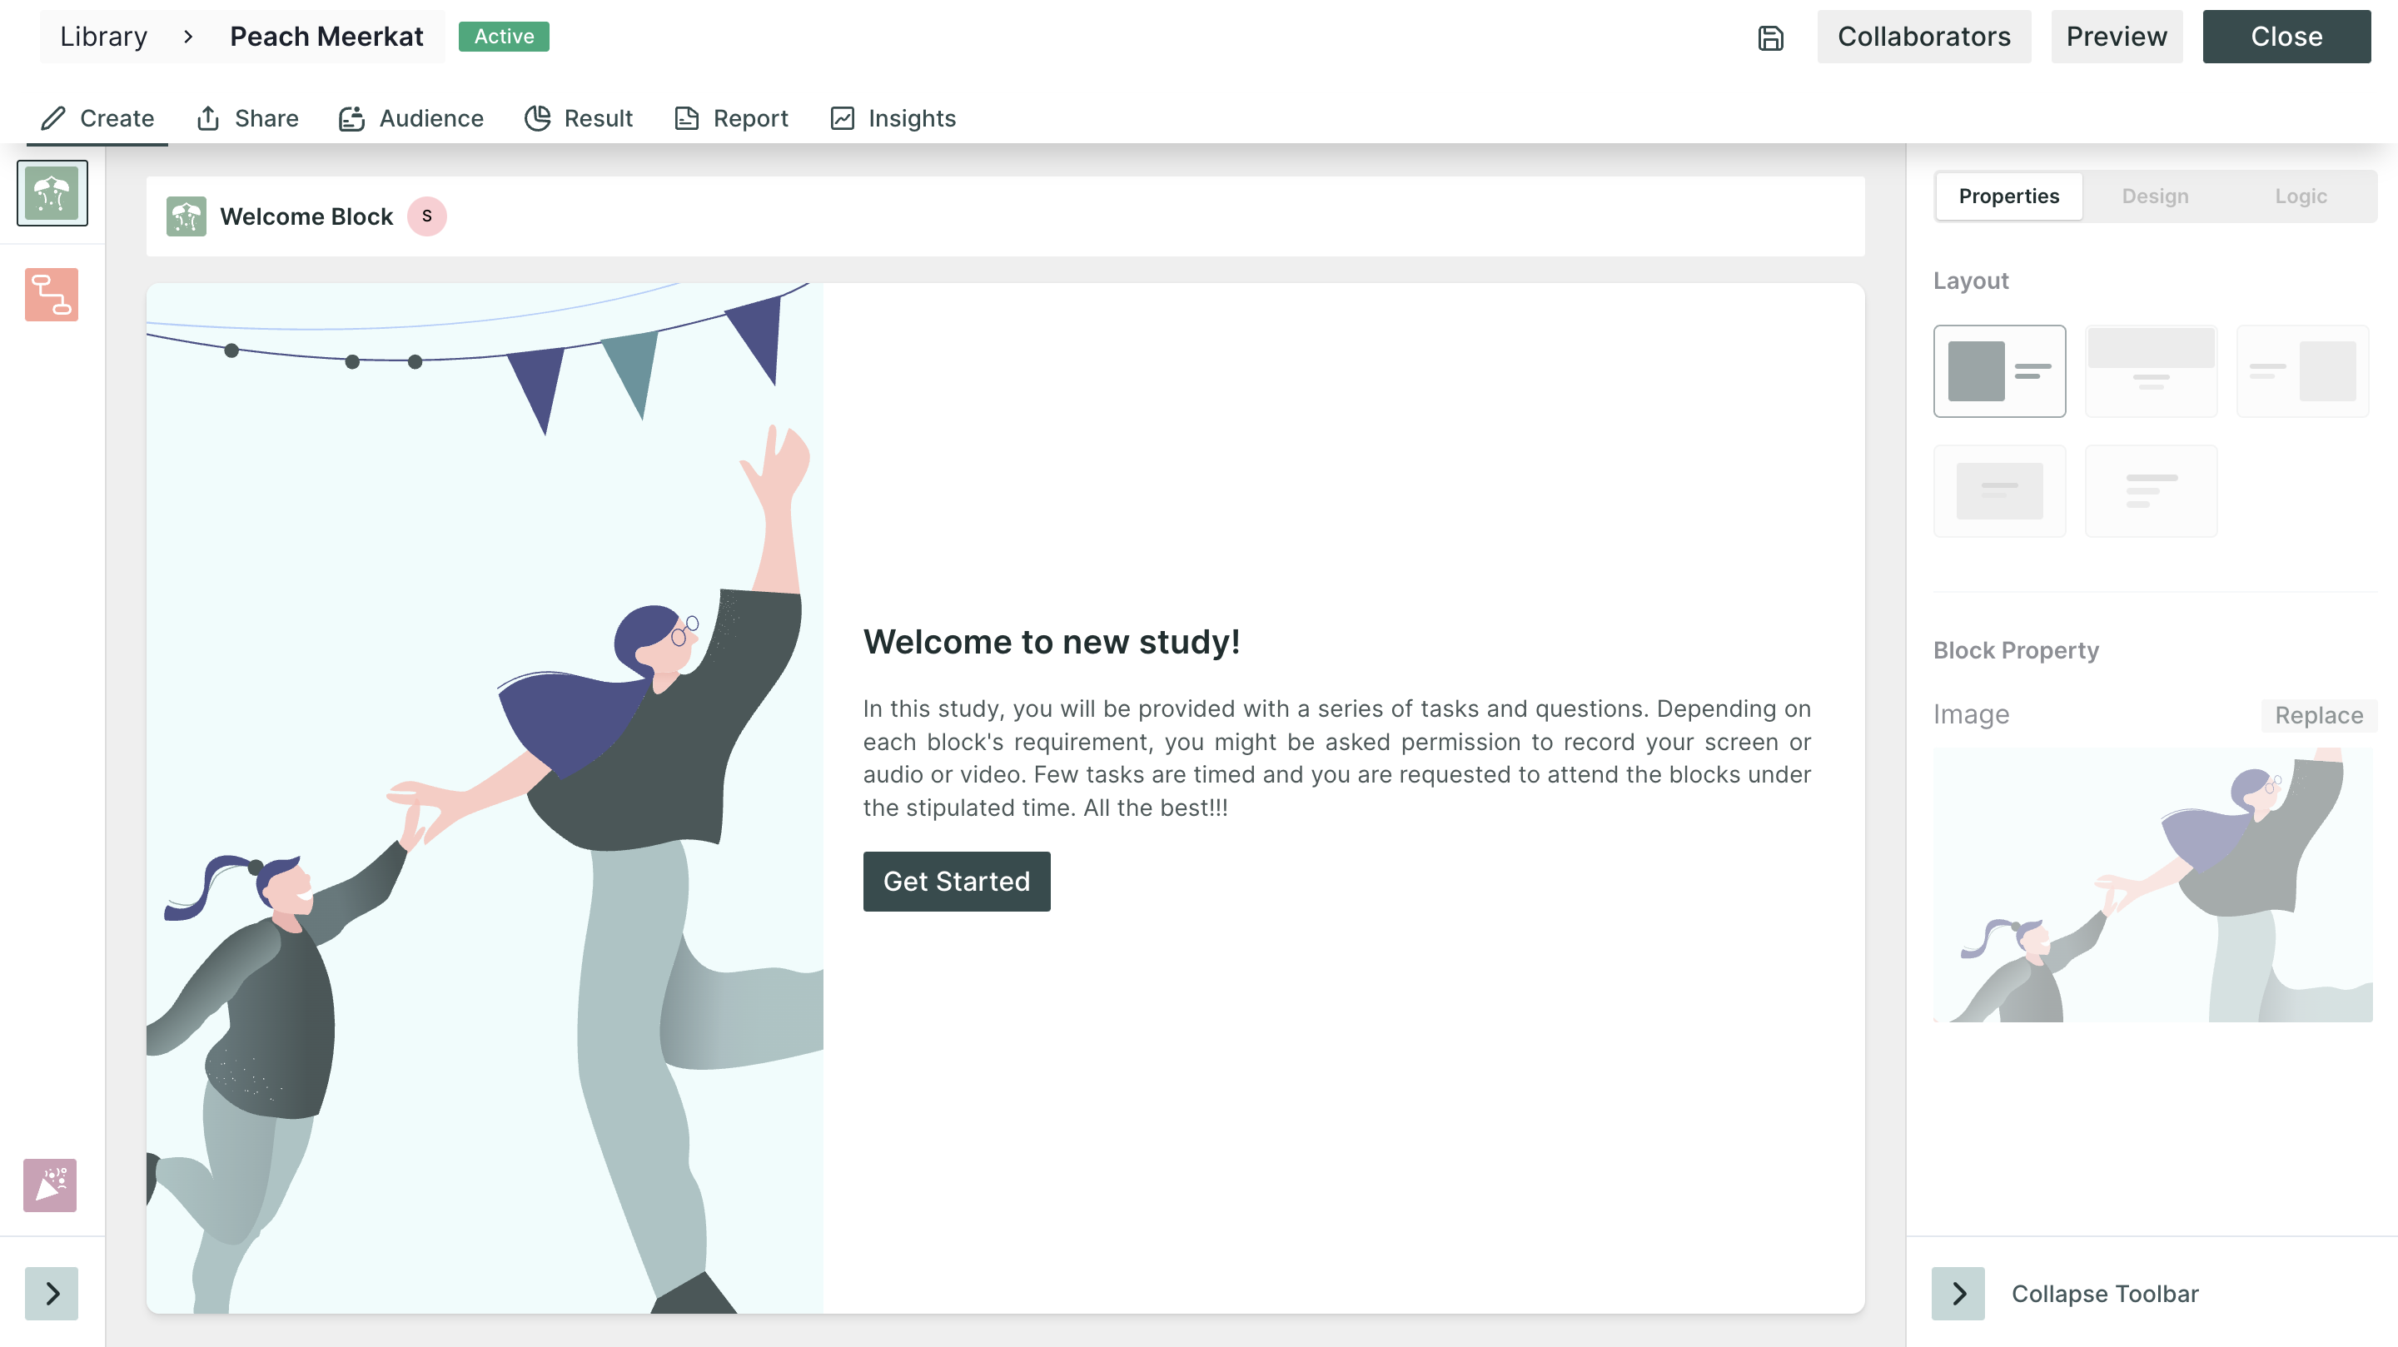The image size is (2398, 1347).
Task: Click the Welcome Block header icon
Action: click(187, 216)
